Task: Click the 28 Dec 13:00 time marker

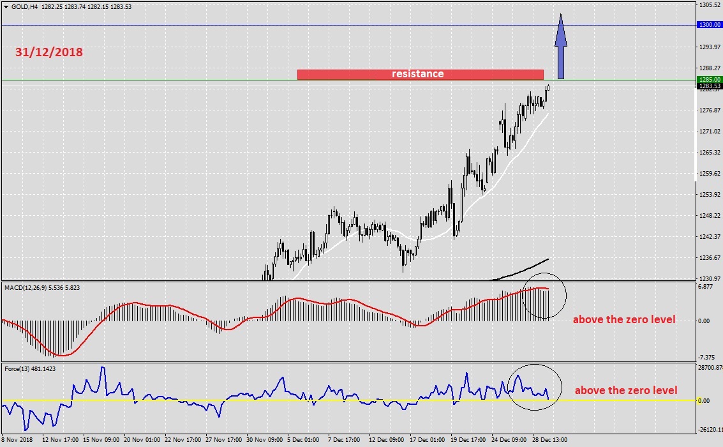Action: (549, 439)
